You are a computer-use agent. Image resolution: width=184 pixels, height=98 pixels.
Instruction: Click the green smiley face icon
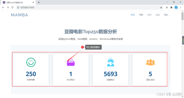coord(31,62)
